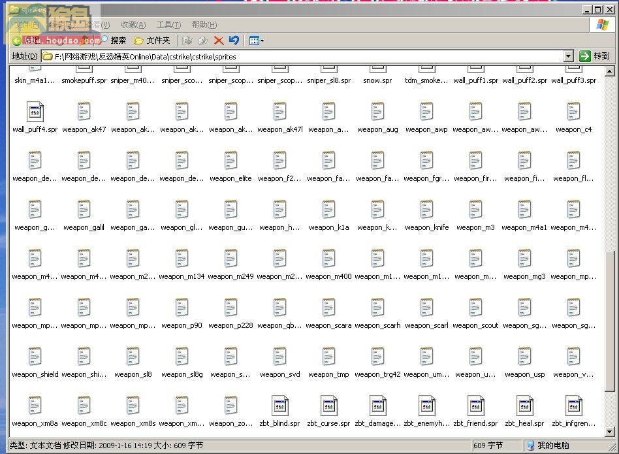Open the 工具(T) Tools menu
619x454 pixels.
pos(168,25)
